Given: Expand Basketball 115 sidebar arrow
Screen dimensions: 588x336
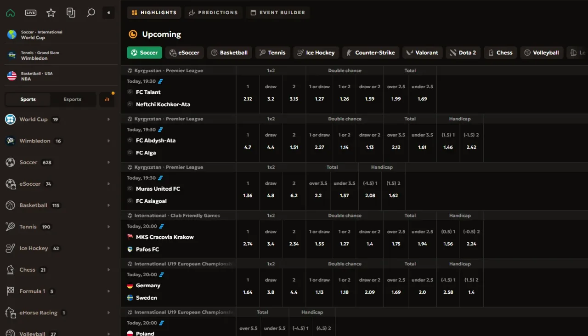Looking at the screenshot, I should pos(109,205).
